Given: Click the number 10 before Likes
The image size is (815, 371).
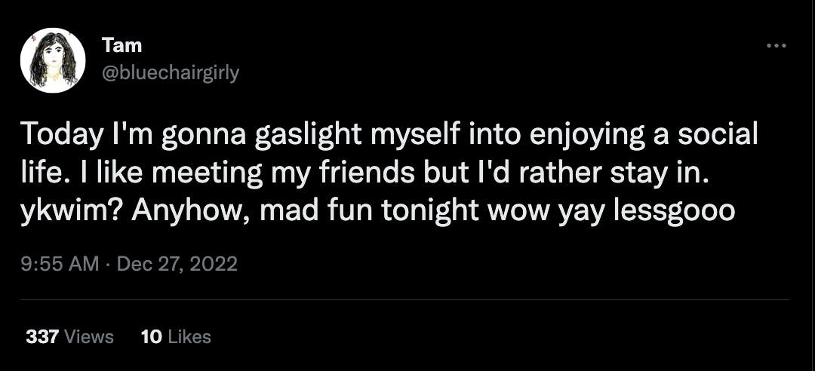Looking at the screenshot, I should 151,336.
